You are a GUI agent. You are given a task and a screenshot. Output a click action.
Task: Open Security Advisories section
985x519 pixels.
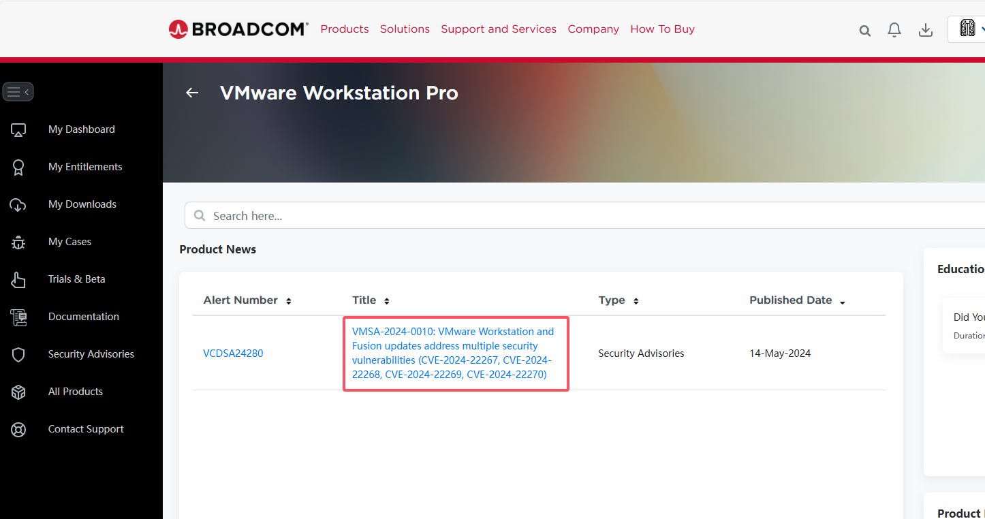[91, 354]
